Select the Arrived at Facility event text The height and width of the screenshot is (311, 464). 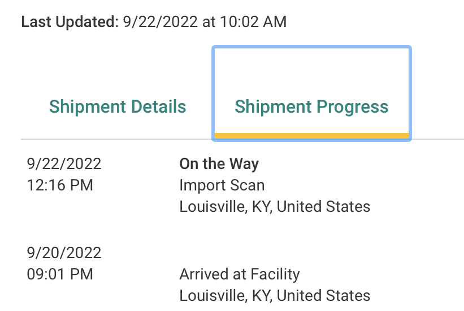240,274
